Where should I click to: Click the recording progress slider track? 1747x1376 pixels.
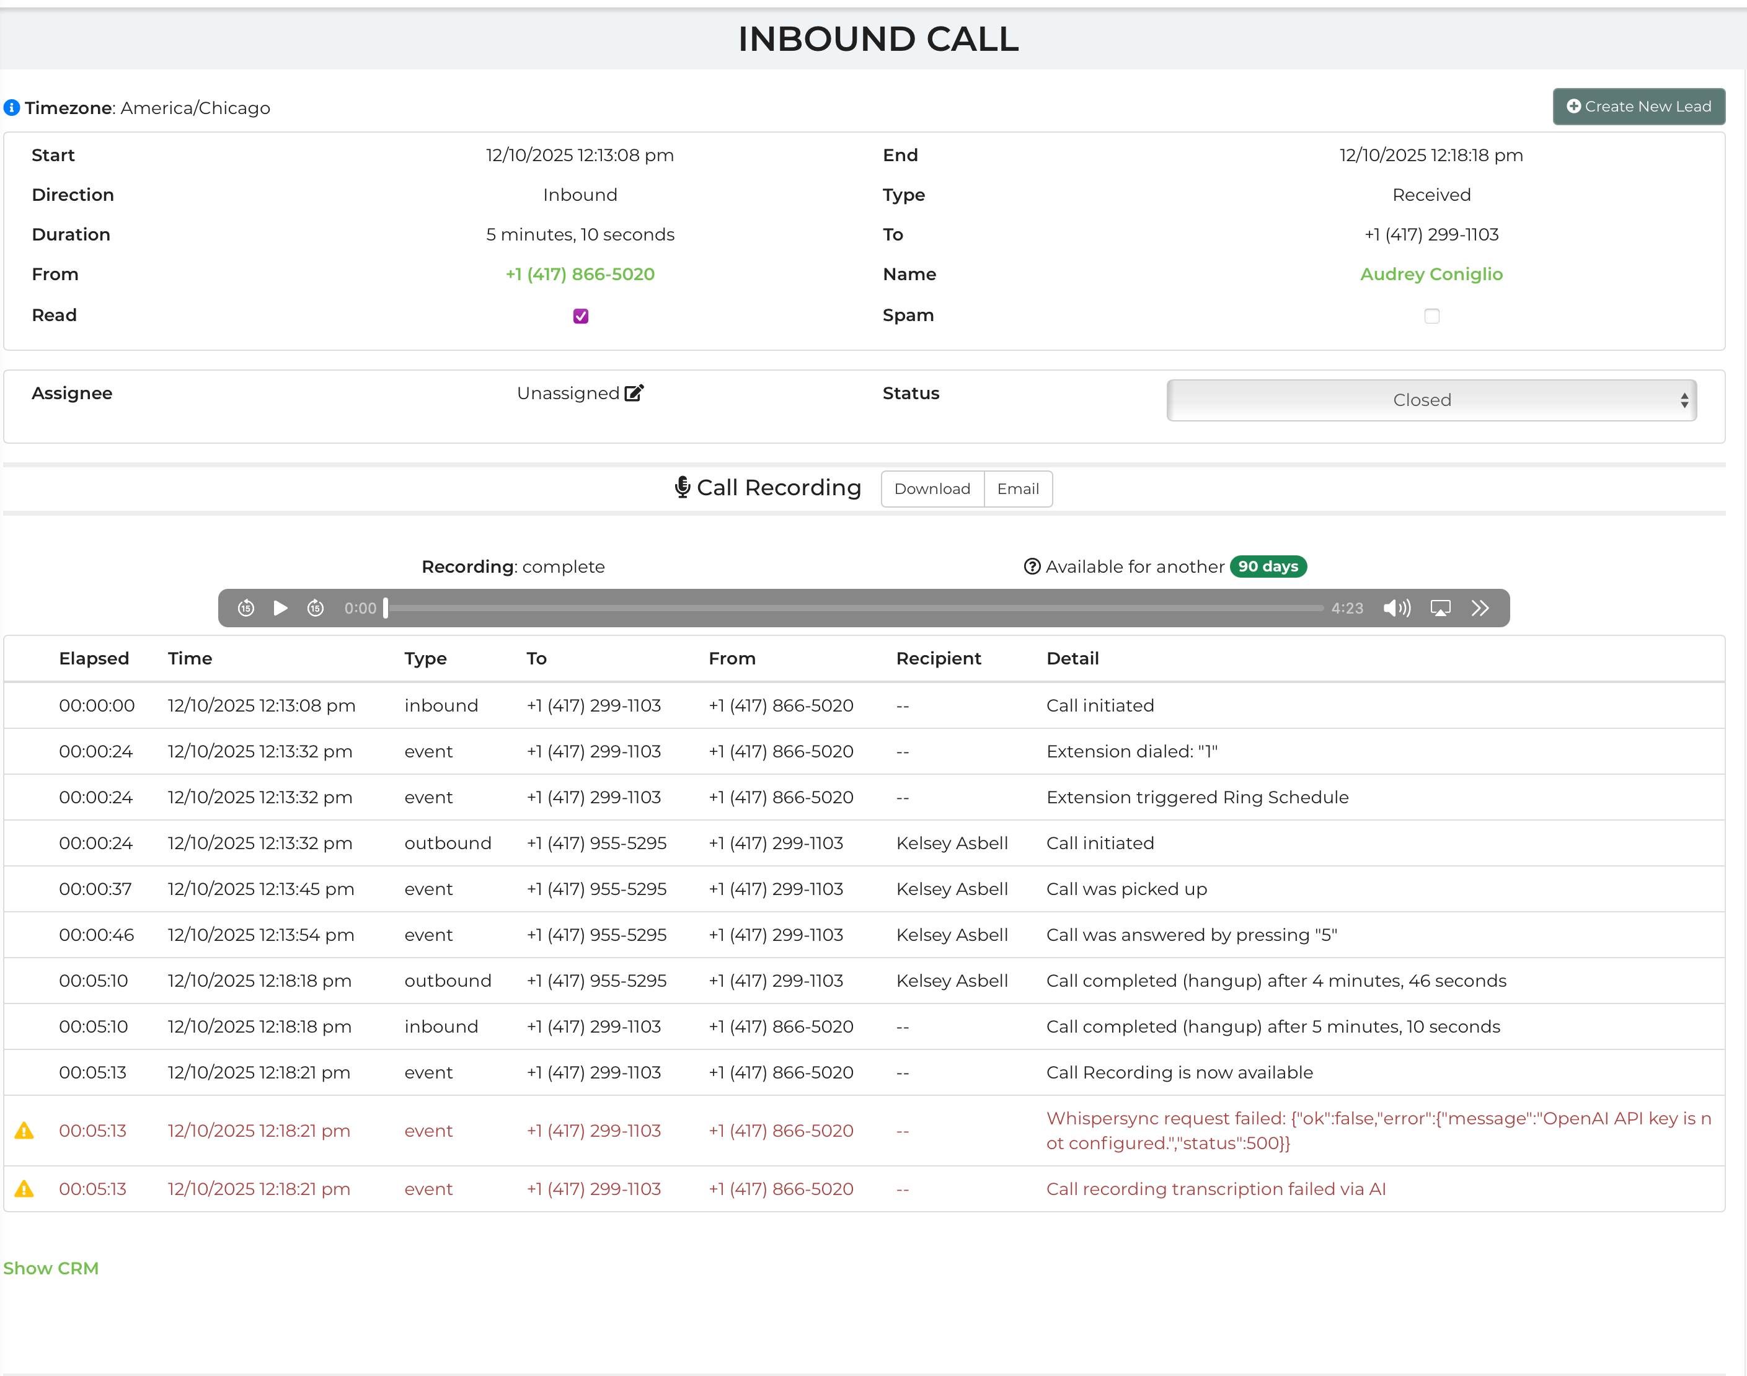click(854, 608)
